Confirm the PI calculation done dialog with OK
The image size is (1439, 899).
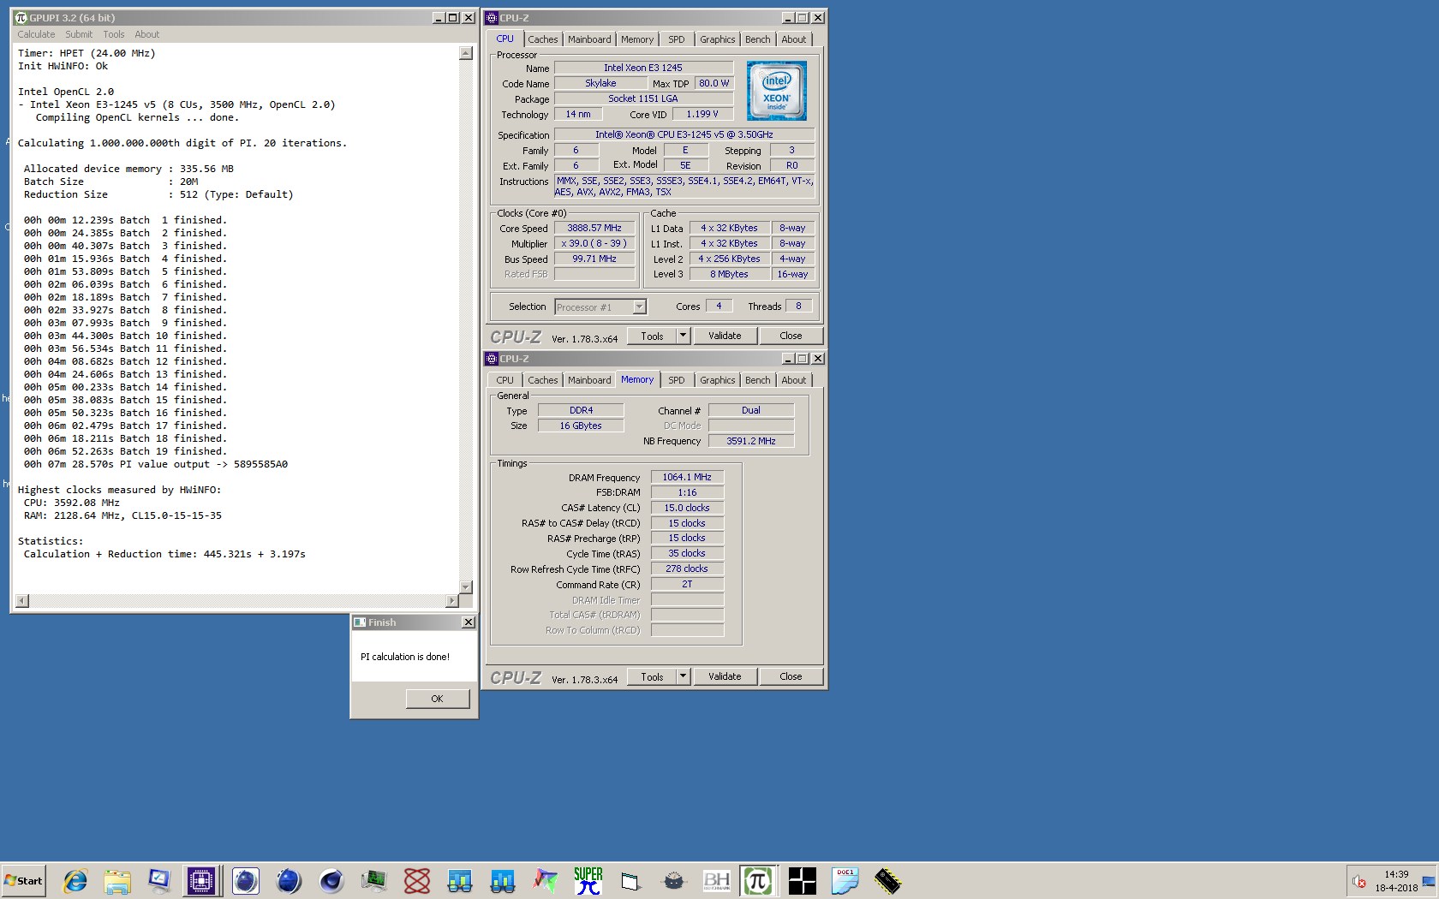438,699
